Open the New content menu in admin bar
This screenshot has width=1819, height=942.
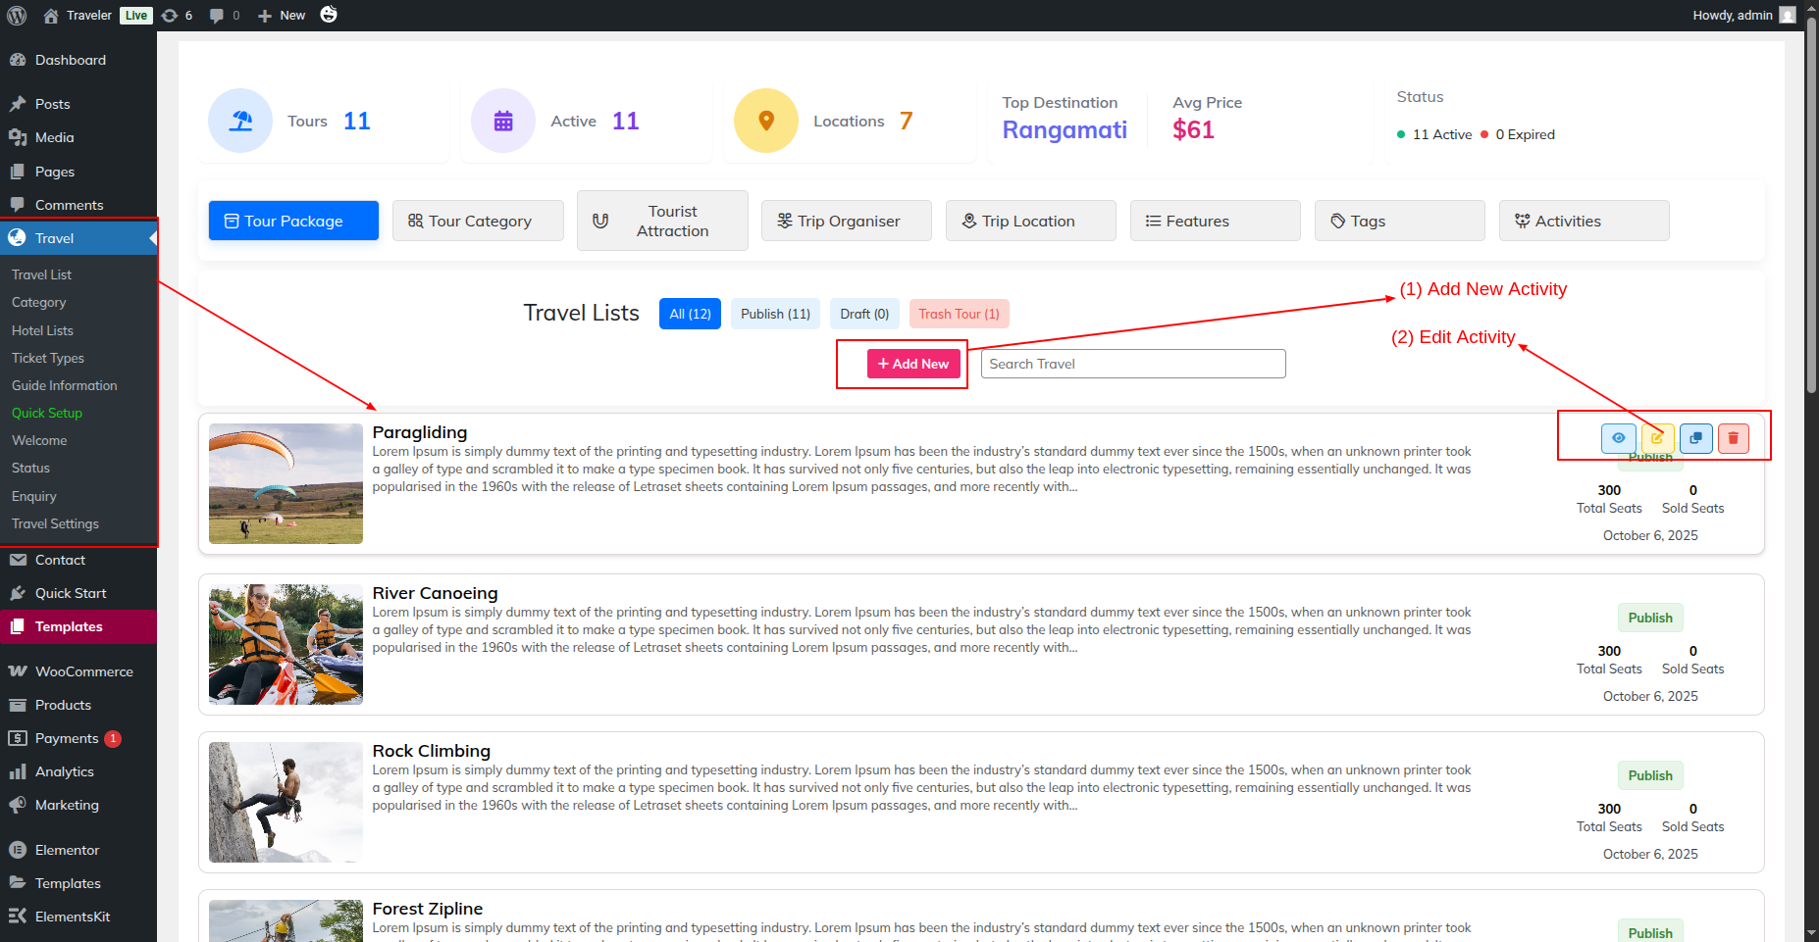point(282,15)
